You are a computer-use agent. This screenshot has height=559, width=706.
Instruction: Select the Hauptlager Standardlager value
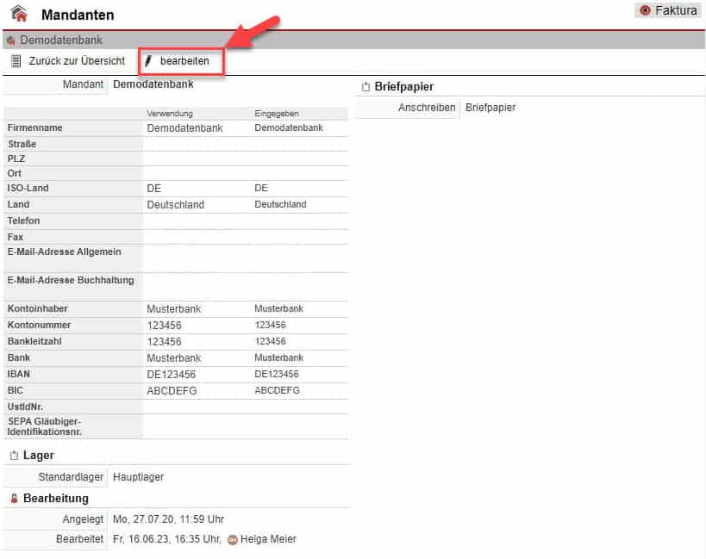click(138, 477)
